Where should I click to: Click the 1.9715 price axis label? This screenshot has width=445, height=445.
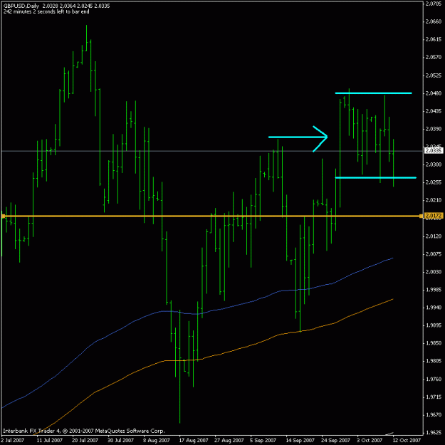(434, 397)
